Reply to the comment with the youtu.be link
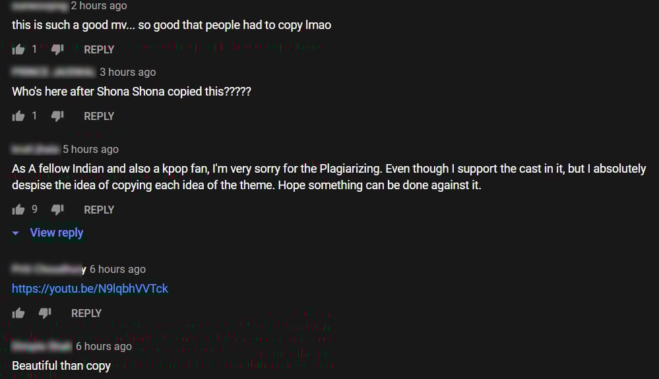This screenshot has height=379, width=659. coord(86,313)
